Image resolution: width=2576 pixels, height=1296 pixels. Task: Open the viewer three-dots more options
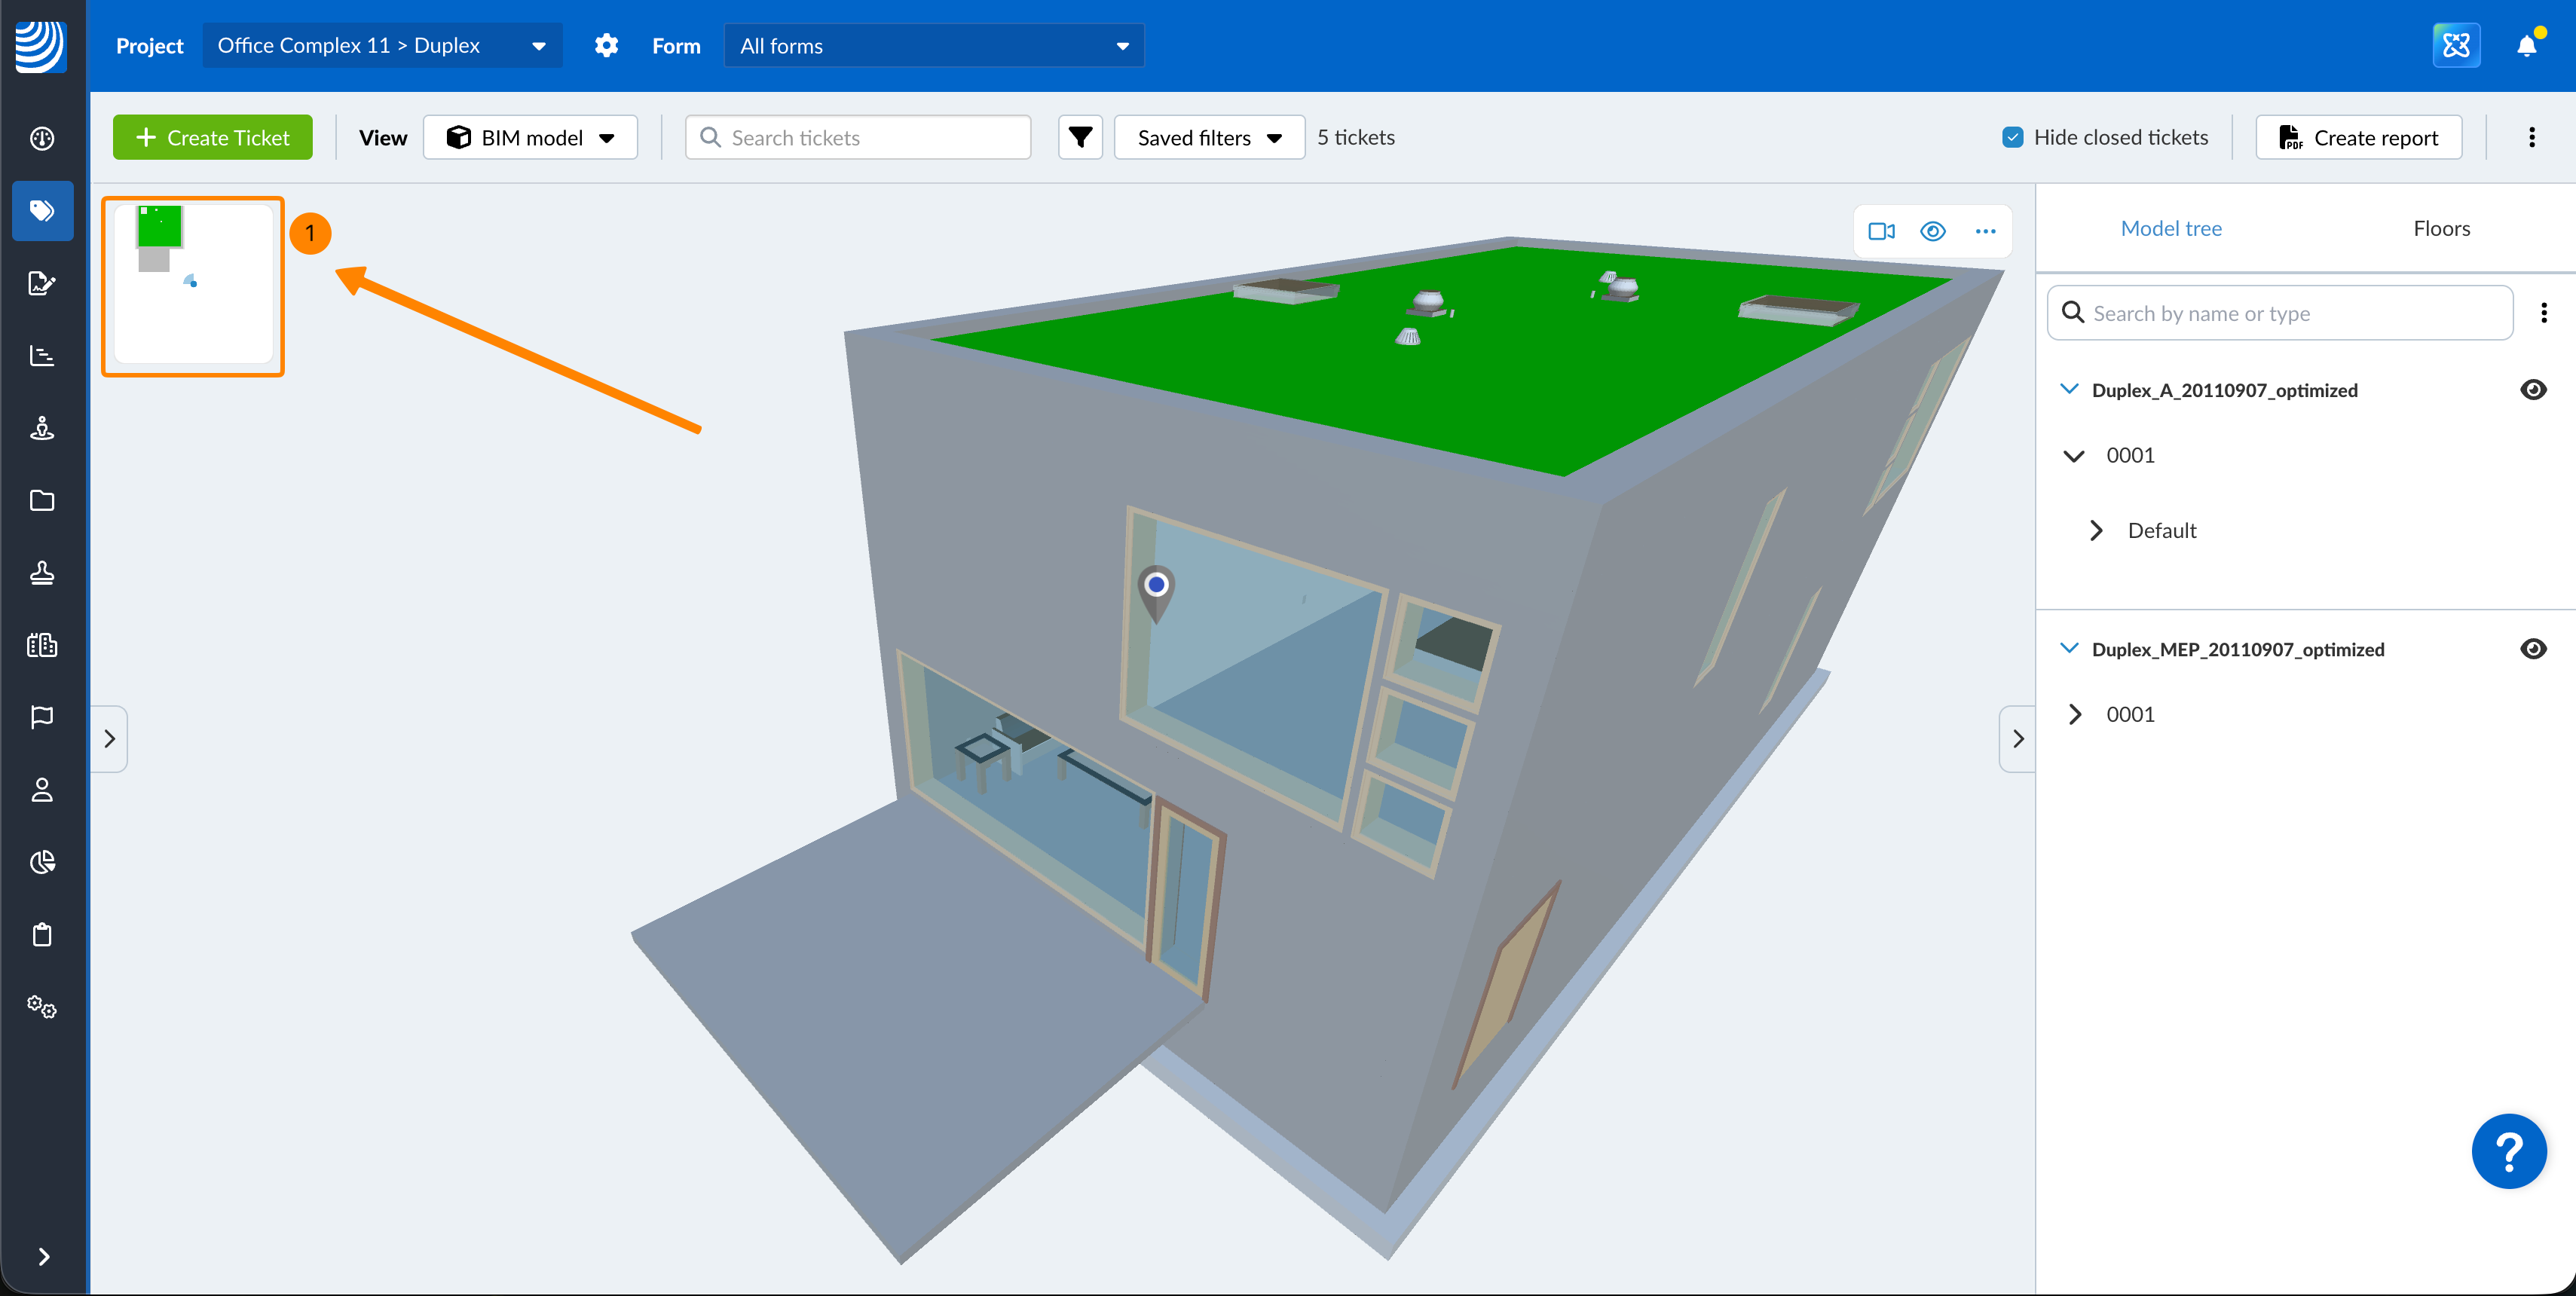point(1985,231)
